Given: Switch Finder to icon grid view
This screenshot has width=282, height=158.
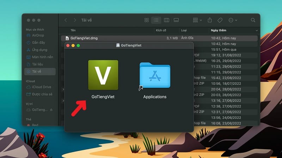Looking at the screenshot, I should 147,20.
